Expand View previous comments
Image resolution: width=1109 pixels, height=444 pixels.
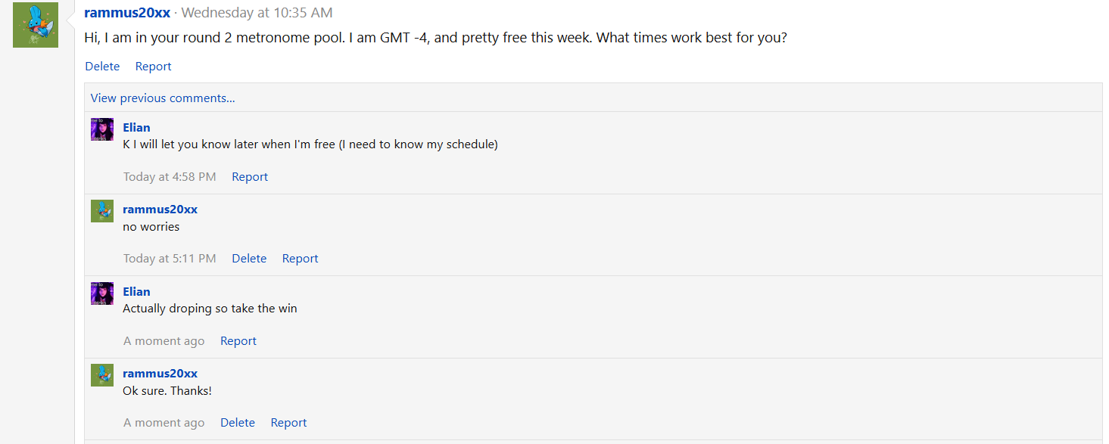pos(163,98)
